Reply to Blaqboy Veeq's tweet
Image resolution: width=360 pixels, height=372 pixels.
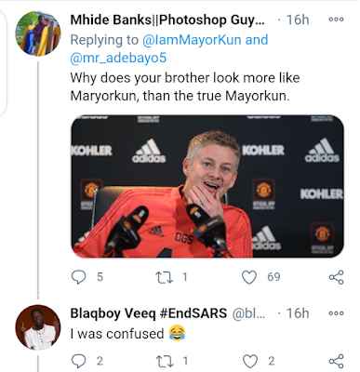click(x=78, y=361)
